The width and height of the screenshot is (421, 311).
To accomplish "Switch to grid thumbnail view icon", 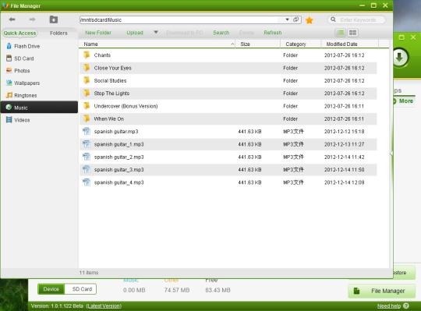I will coord(352,33).
